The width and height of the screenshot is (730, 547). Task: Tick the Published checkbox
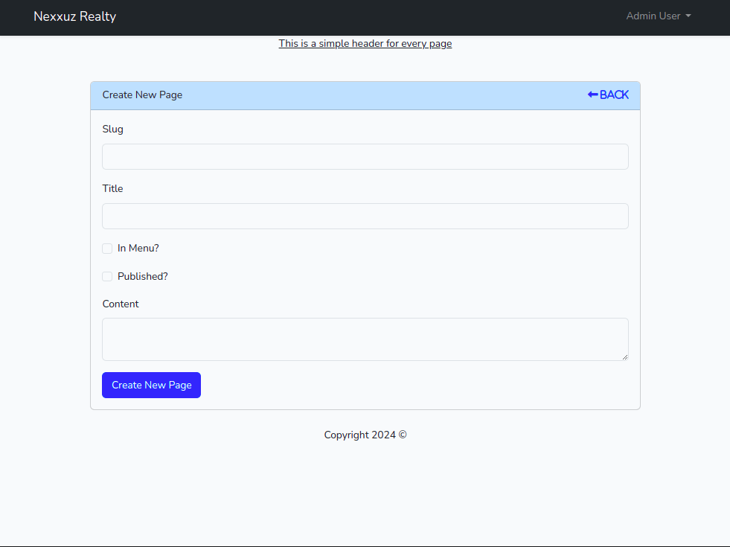107,277
